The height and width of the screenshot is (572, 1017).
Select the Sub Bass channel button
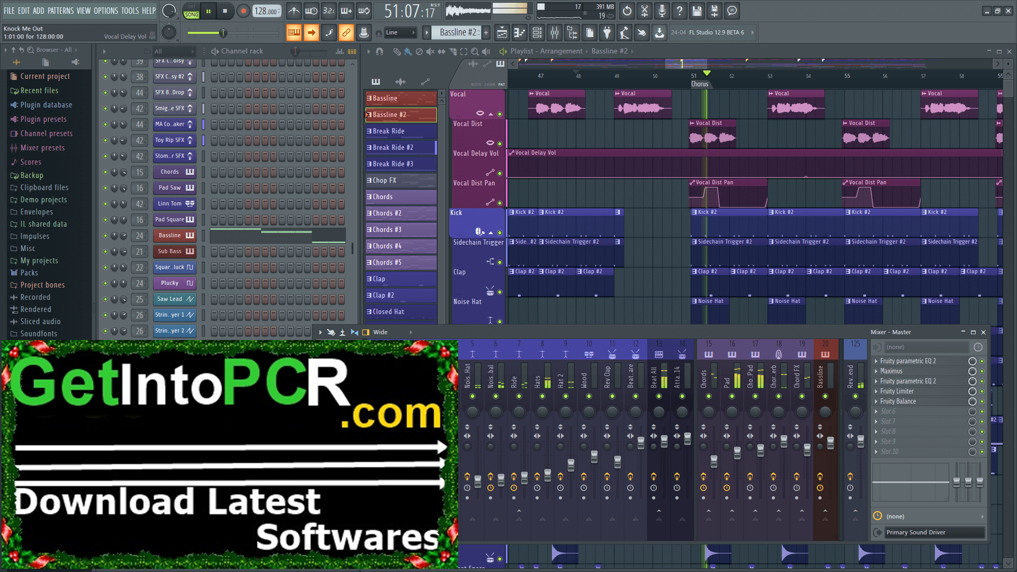(175, 252)
